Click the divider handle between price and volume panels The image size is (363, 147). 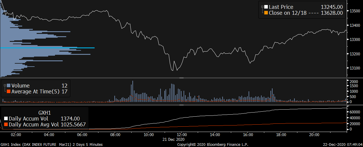click(x=181, y=78)
